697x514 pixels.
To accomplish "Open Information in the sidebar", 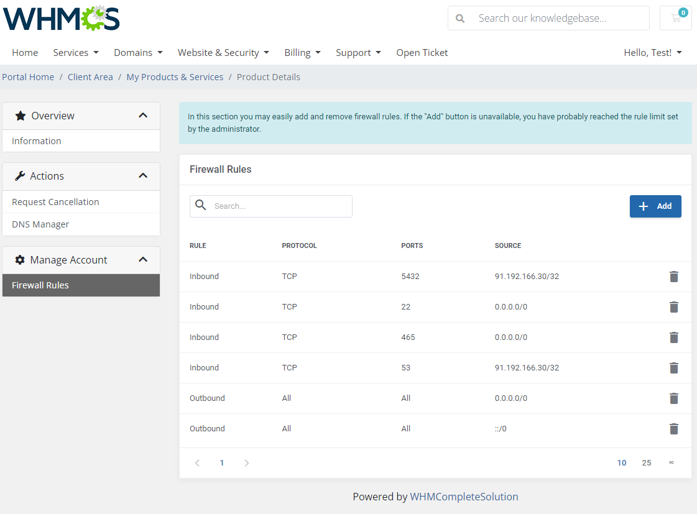I will pyautogui.click(x=81, y=141).
